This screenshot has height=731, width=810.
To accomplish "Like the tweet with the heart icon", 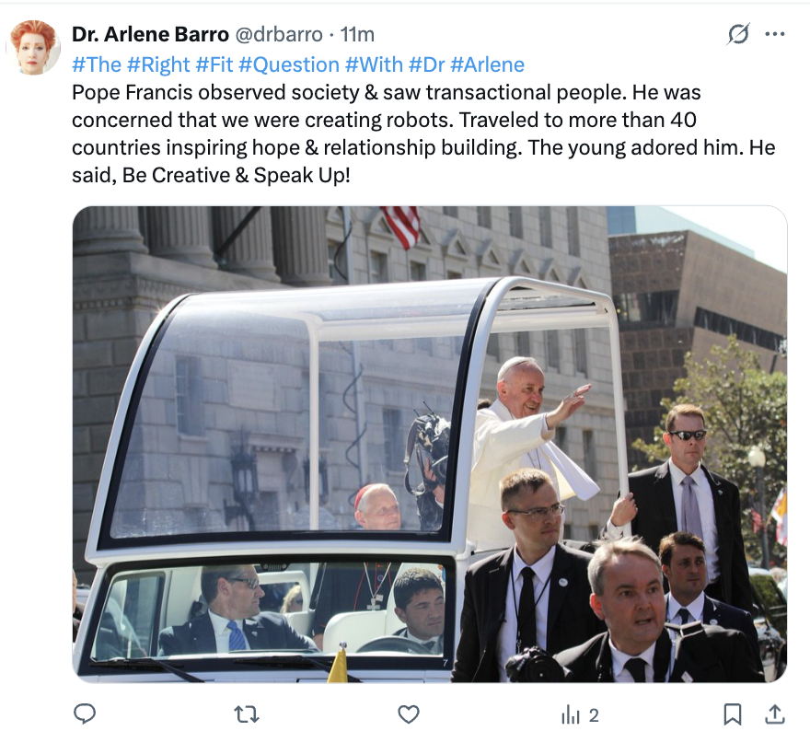I will click(x=408, y=714).
